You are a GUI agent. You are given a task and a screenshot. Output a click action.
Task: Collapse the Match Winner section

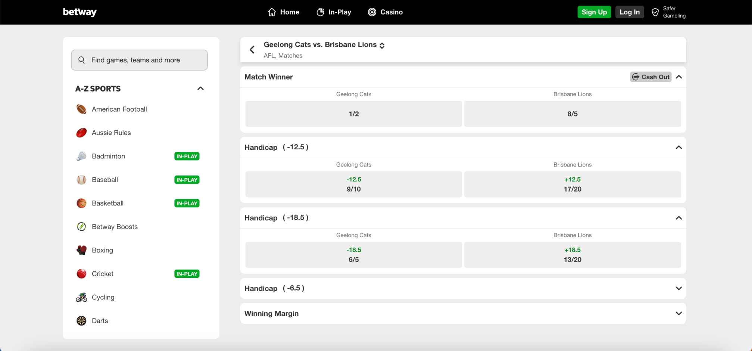[x=678, y=77]
